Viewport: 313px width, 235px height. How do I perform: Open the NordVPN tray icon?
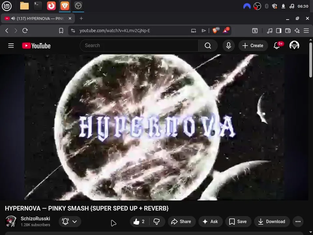247,6
